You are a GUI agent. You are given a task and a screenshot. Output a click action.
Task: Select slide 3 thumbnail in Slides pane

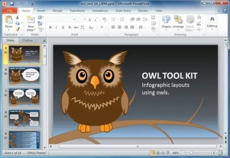(x=24, y=97)
